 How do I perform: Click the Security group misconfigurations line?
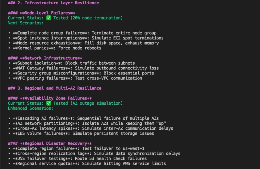pos(81,73)
